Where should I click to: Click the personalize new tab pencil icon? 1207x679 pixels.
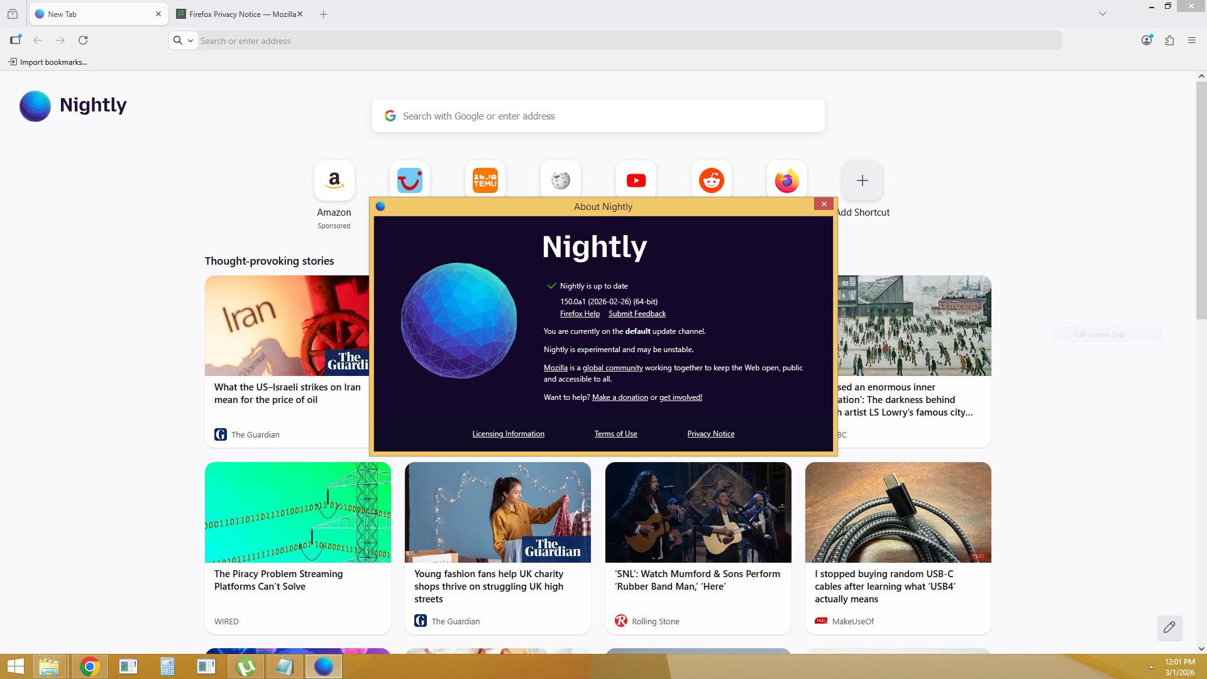point(1169,627)
